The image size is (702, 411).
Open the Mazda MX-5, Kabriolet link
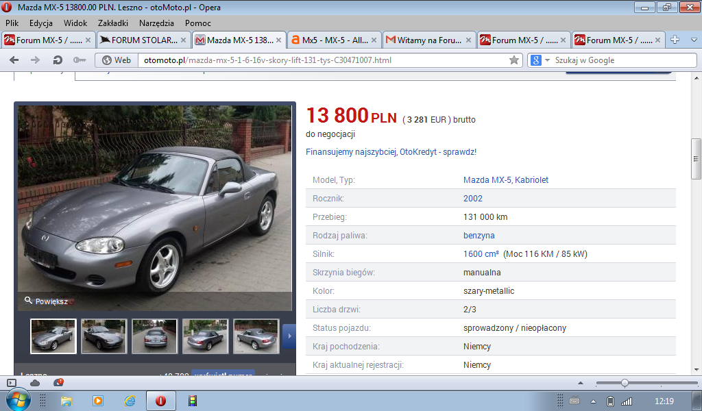(505, 179)
